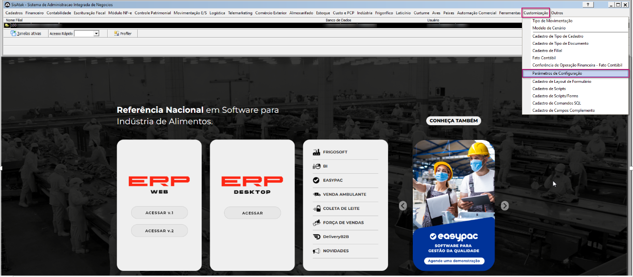This screenshot has width=633, height=277.
Task: Click the Janelas ativas windows icon
Action: point(13,34)
